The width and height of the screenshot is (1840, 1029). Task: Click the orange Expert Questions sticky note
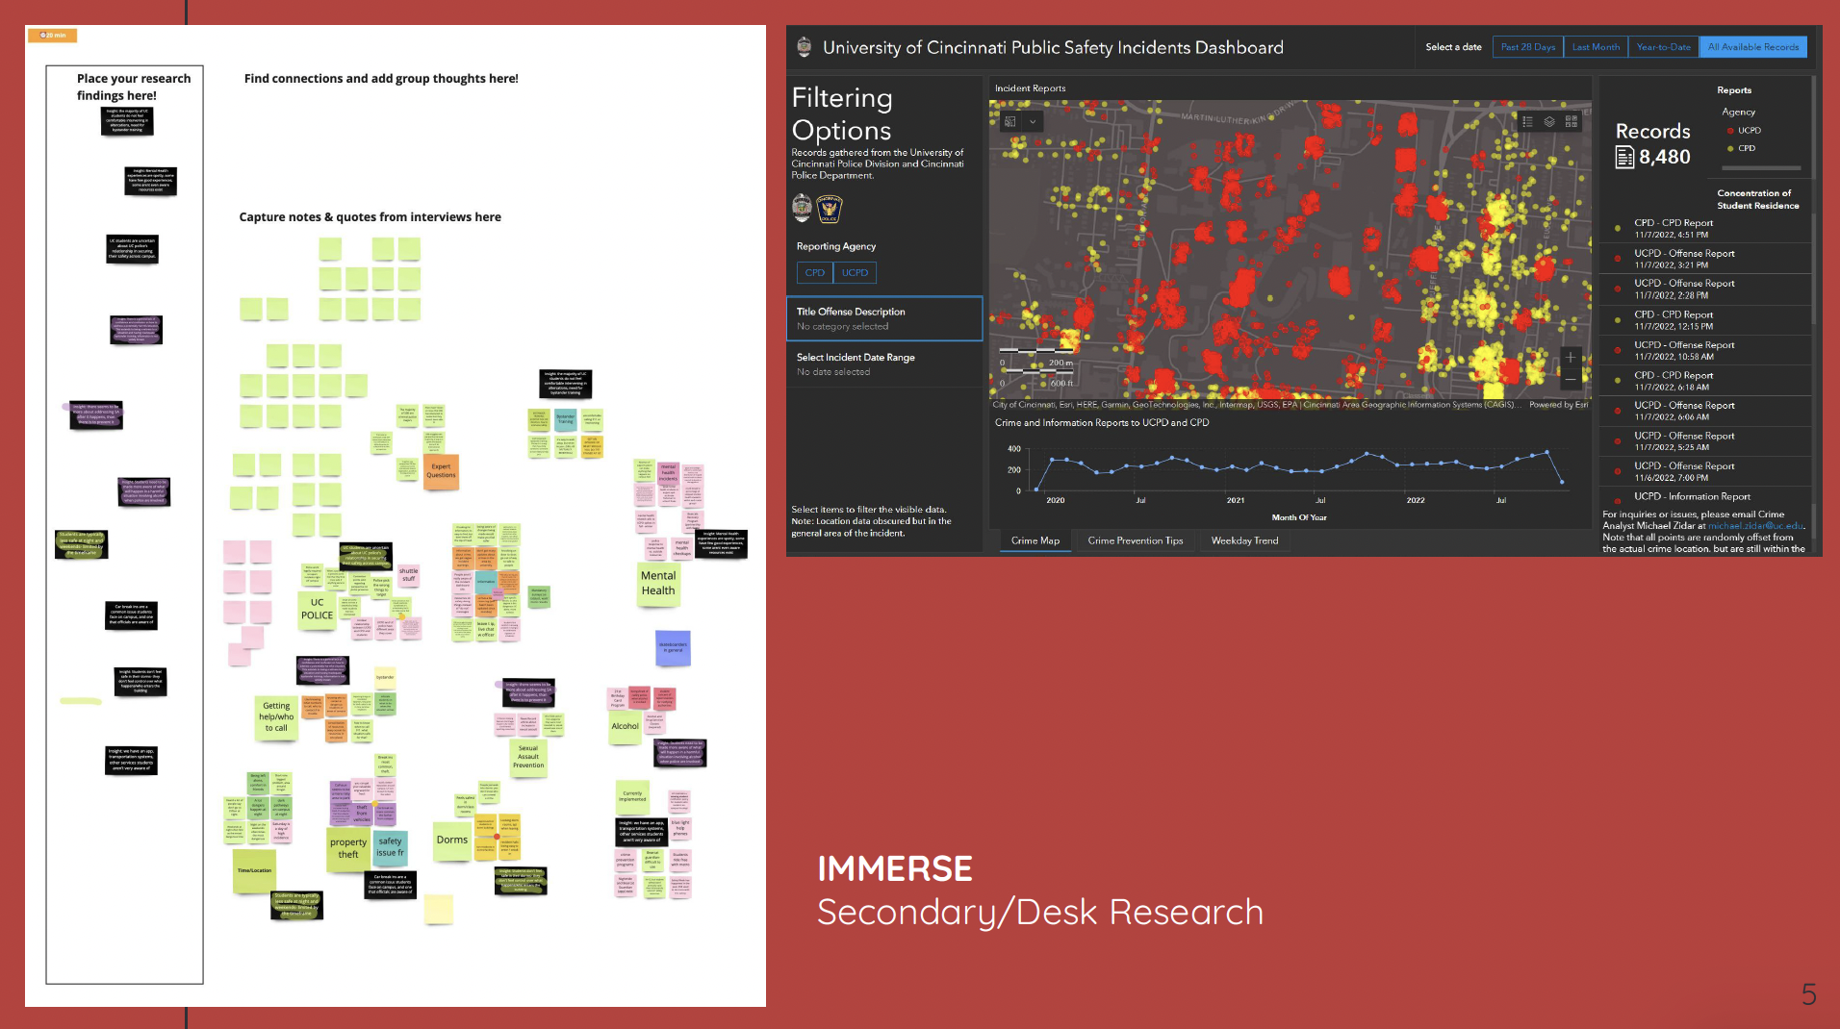pos(441,471)
